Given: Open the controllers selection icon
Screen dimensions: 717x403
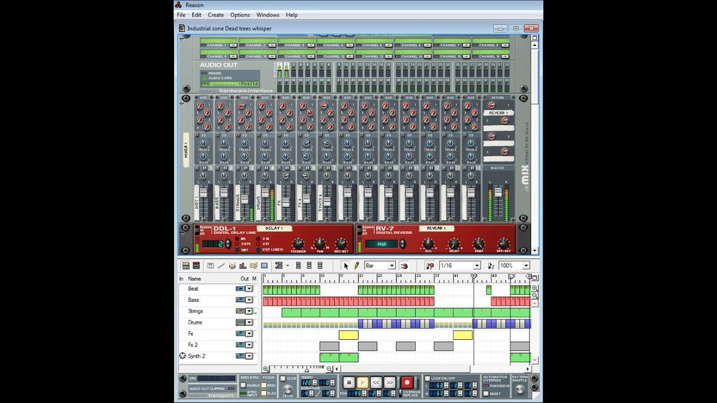Looking at the screenshot, I should coord(278,265).
